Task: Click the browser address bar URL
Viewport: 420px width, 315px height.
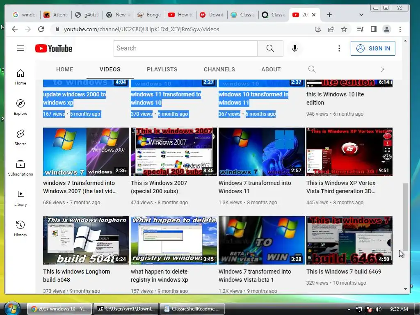Action: 142,29
